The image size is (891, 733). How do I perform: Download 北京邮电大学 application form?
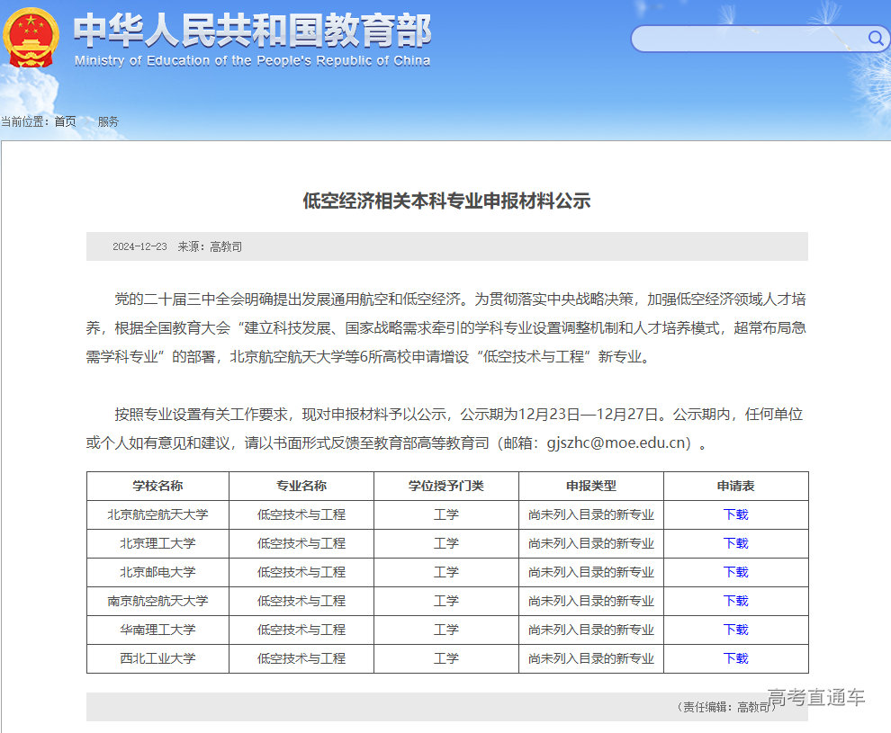[x=735, y=572]
